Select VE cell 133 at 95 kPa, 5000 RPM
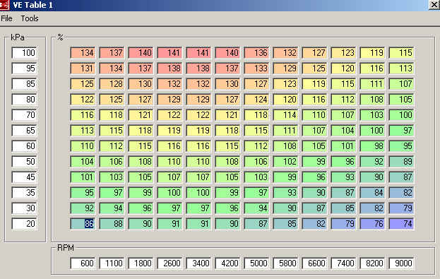This screenshot has height=279, width=440. tap(256, 69)
